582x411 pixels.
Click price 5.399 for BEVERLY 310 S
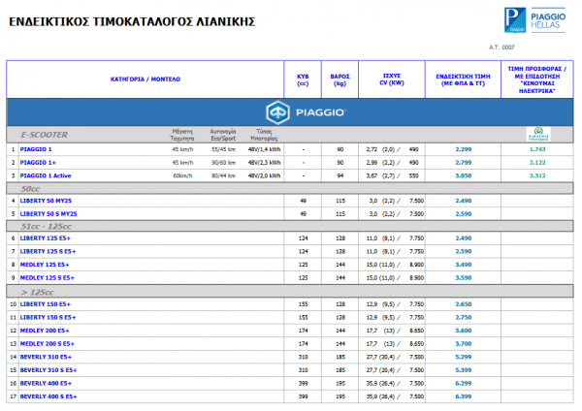(x=464, y=370)
